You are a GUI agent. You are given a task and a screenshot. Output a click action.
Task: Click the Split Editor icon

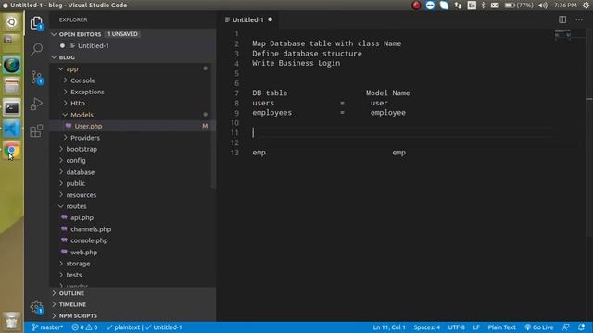click(562, 19)
